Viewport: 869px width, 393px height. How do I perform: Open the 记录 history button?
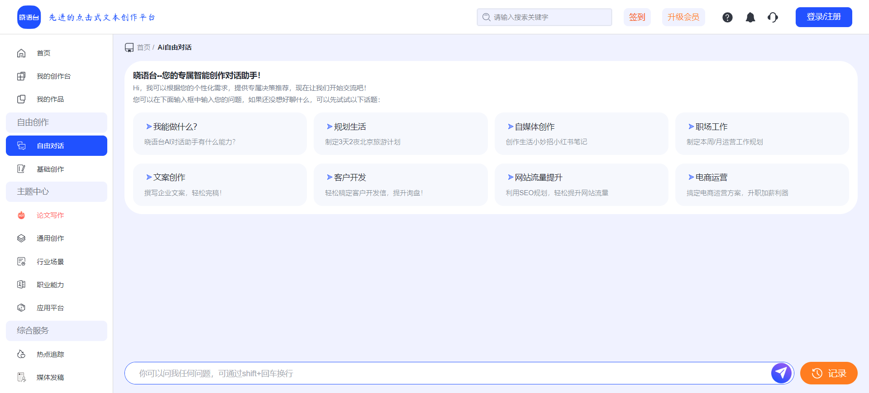pyautogui.click(x=828, y=373)
